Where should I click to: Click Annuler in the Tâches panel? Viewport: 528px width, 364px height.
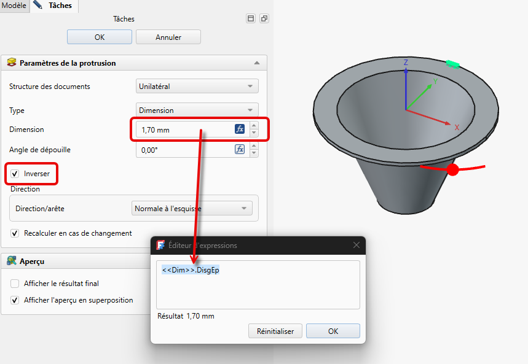coord(168,37)
